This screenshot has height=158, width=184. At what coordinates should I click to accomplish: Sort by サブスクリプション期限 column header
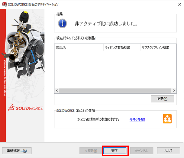pos(158,48)
